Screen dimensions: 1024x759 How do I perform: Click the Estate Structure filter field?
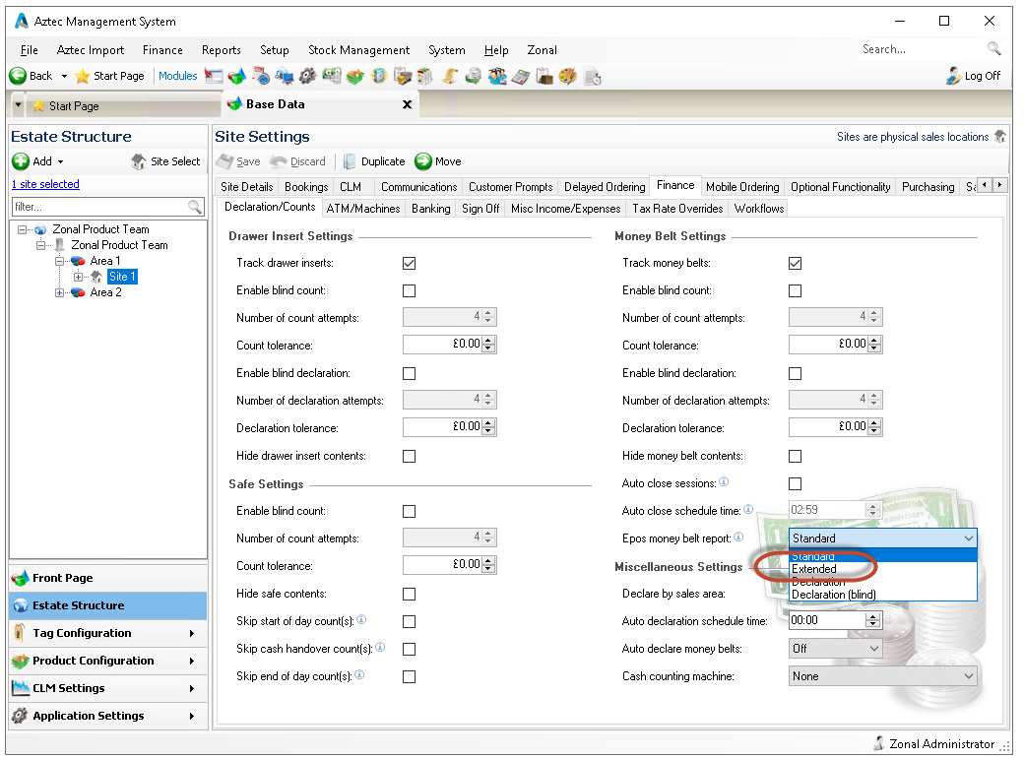point(106,207)
